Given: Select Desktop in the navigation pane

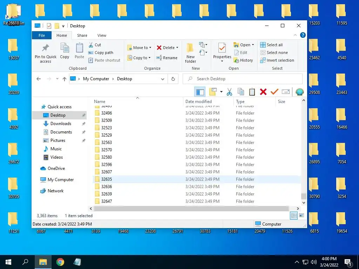Looking at the screenshot, I should click(x=59, y=115).
